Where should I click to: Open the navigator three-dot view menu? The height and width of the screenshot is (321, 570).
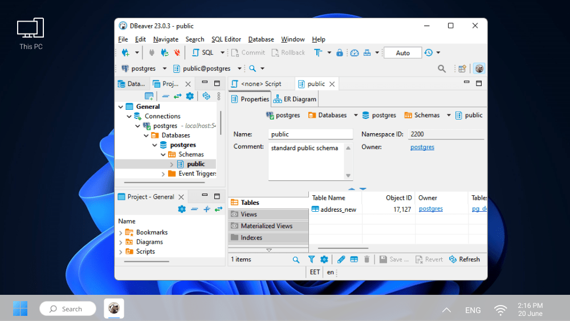pos(218,96)
